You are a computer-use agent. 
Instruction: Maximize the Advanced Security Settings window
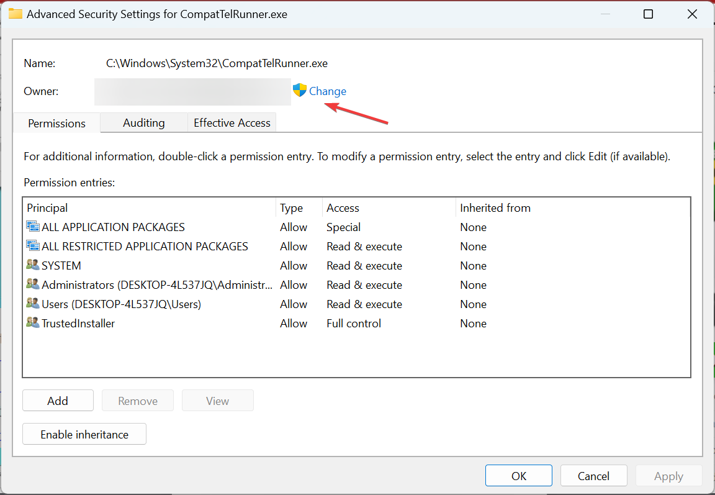tap(648, 14)
